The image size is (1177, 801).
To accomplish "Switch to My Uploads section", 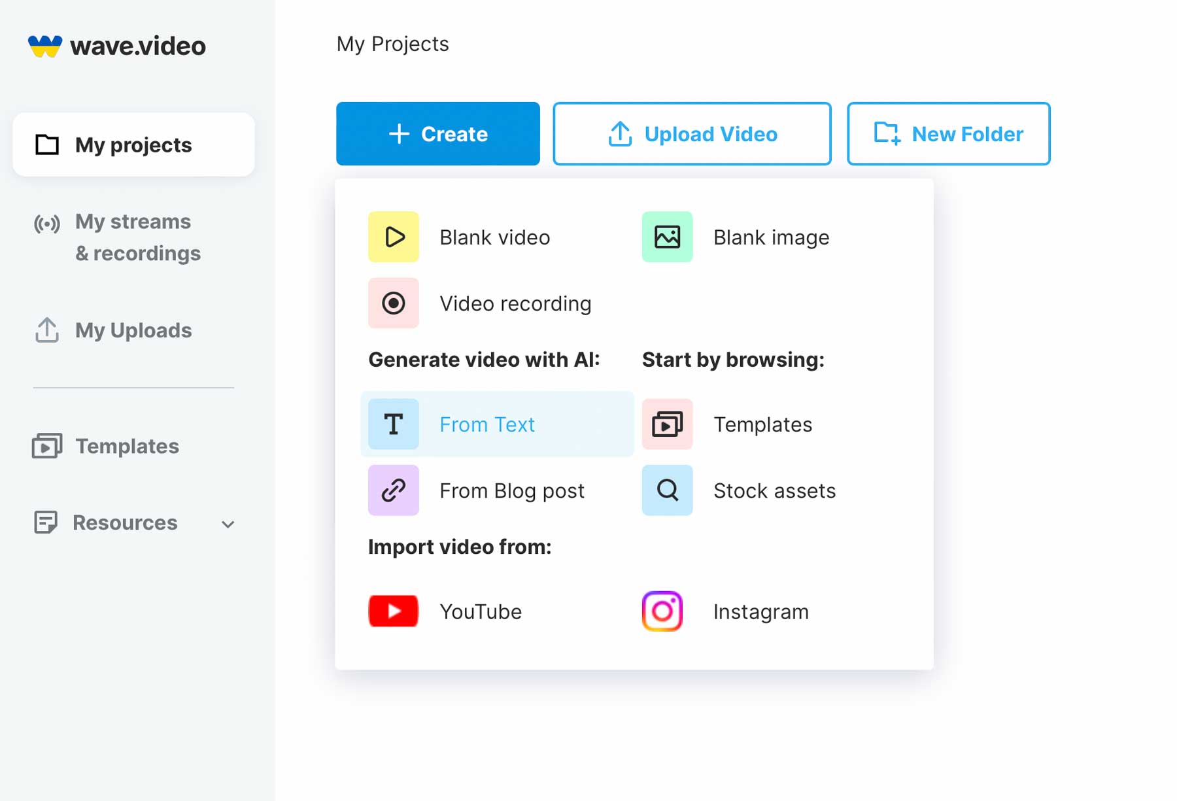I will [132, 330].
